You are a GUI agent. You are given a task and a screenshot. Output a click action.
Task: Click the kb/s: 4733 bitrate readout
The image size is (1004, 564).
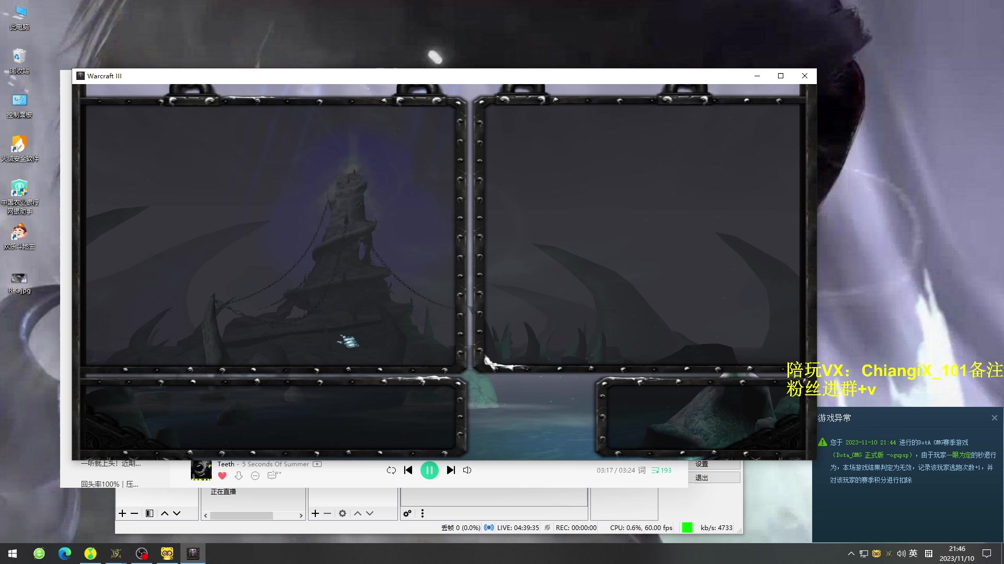(x=716, y=528)
